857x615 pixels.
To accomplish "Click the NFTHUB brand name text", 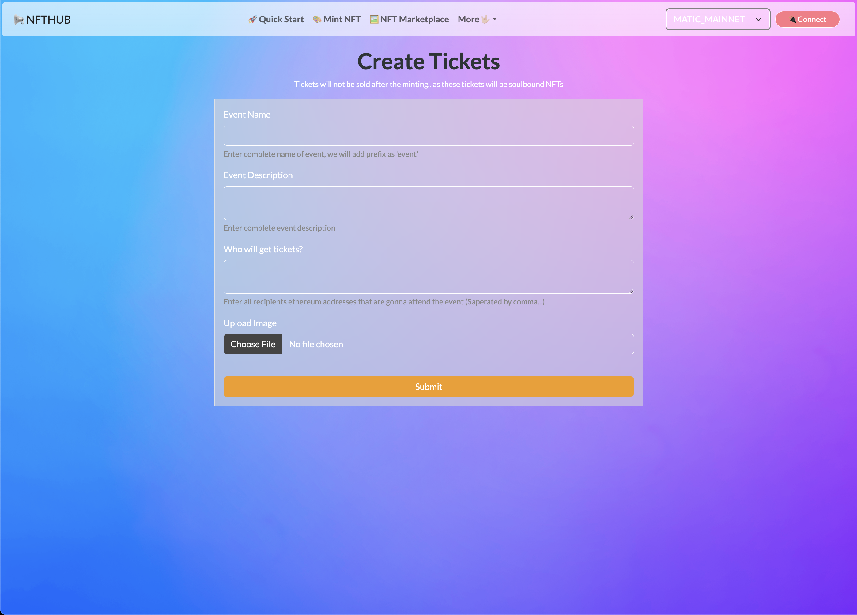I will pos(48,20).
